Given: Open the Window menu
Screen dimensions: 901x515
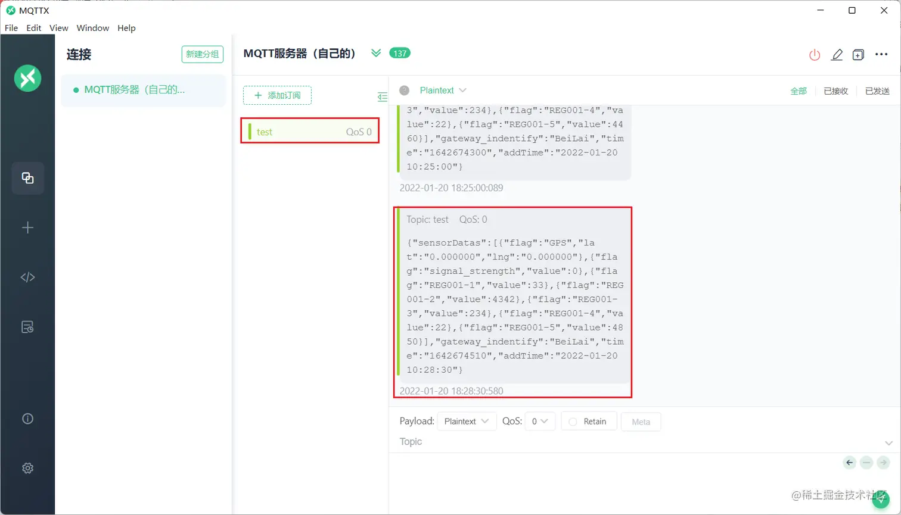Looking at the screenshot, I should 93,28.
